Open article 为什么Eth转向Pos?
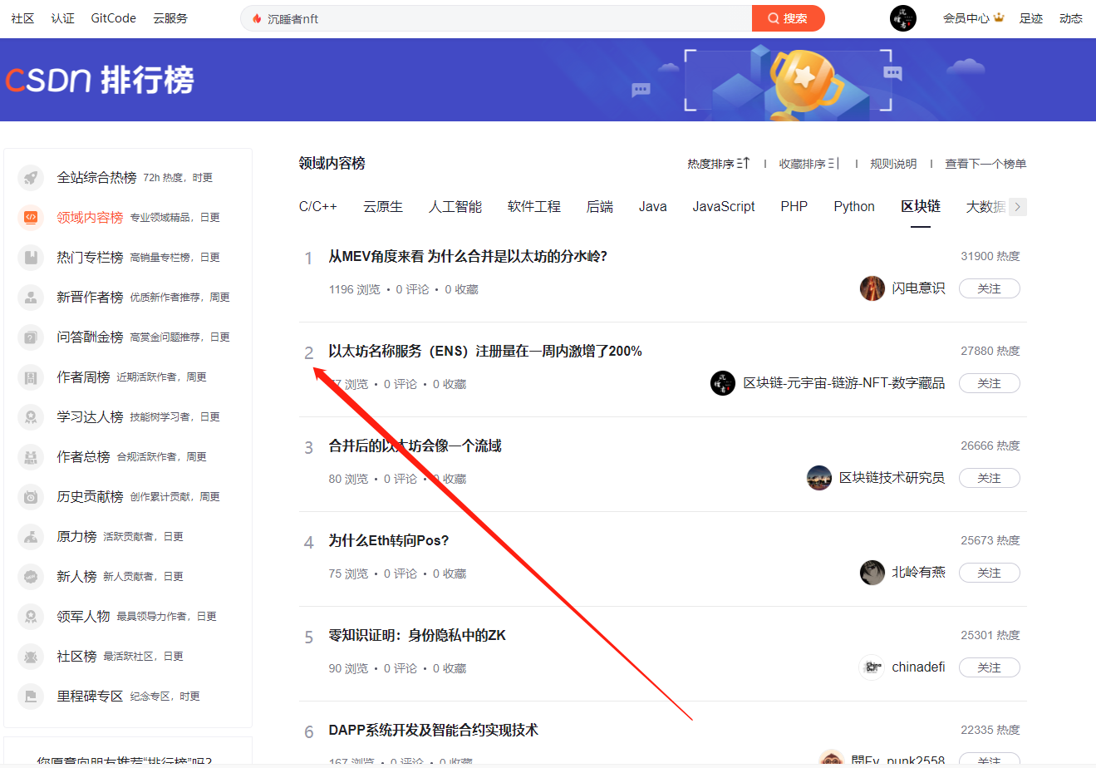 389,540
